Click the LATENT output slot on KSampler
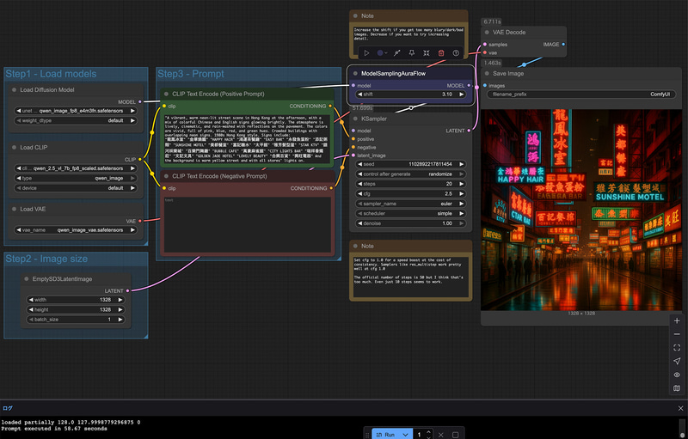688x439 pixels. (469, 131)
